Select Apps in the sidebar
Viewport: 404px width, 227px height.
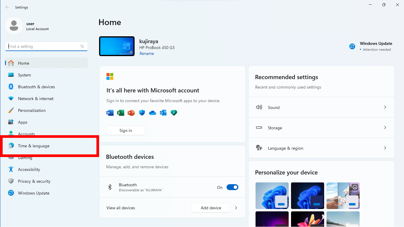click(x=22, y=122)
